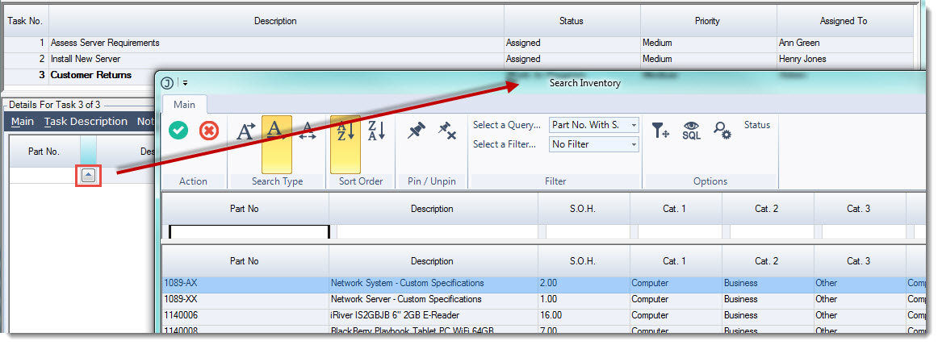Click the Status column header in task list
This screenshot has width=938, height=345.
coord(572,21)
